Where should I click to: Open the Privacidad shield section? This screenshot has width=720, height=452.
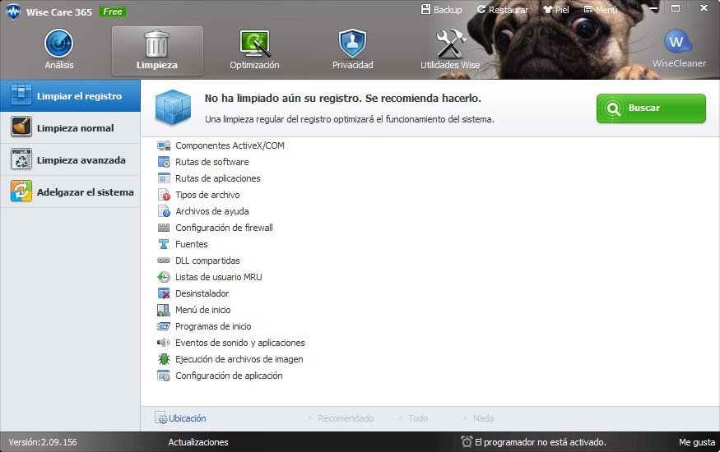(352, 49)
